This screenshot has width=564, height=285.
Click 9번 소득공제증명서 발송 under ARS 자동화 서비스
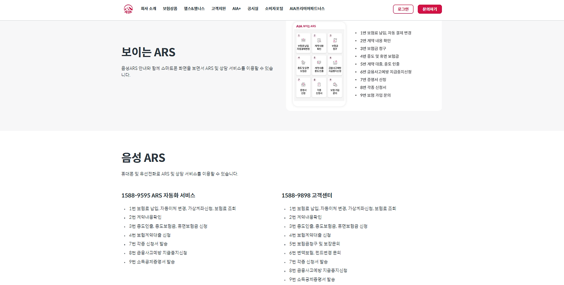click(x=152, y=262)
